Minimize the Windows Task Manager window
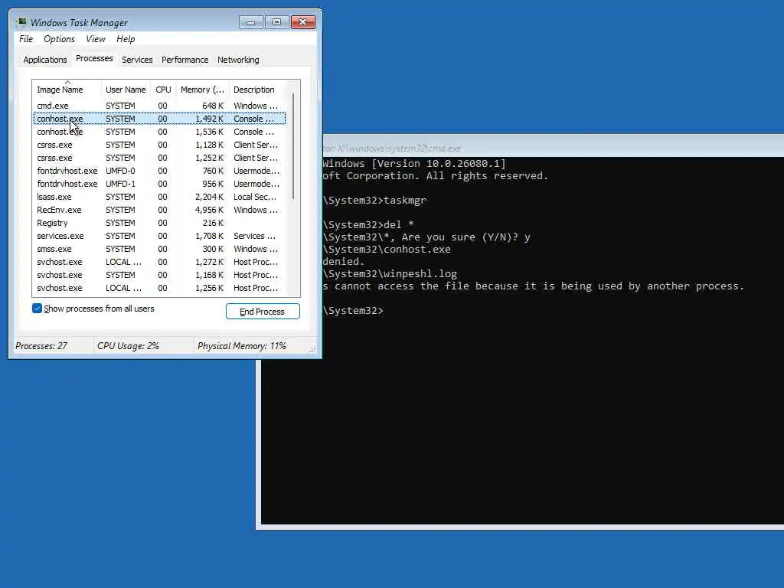Viewport: 784px width, 588px height. coord(251,22)
